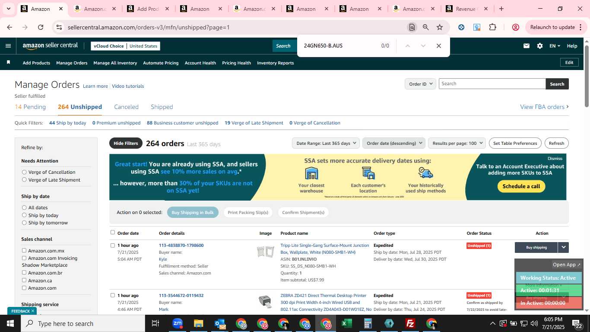590x332 pixels.
Task: Switch to the 14 Pending tab
Action: point(30,107)
